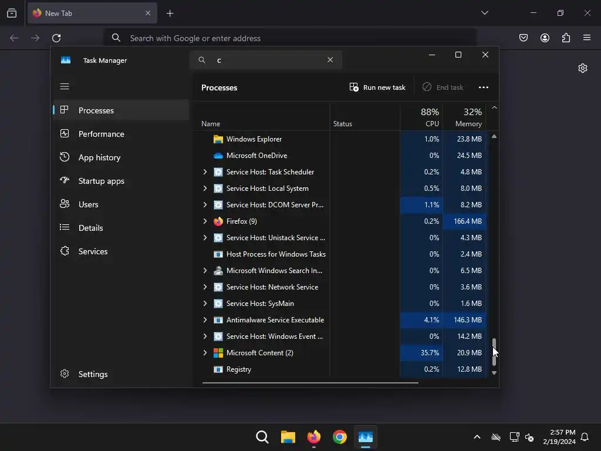Click Microsoft Windows Search Indexer icon

pos(218,270)
